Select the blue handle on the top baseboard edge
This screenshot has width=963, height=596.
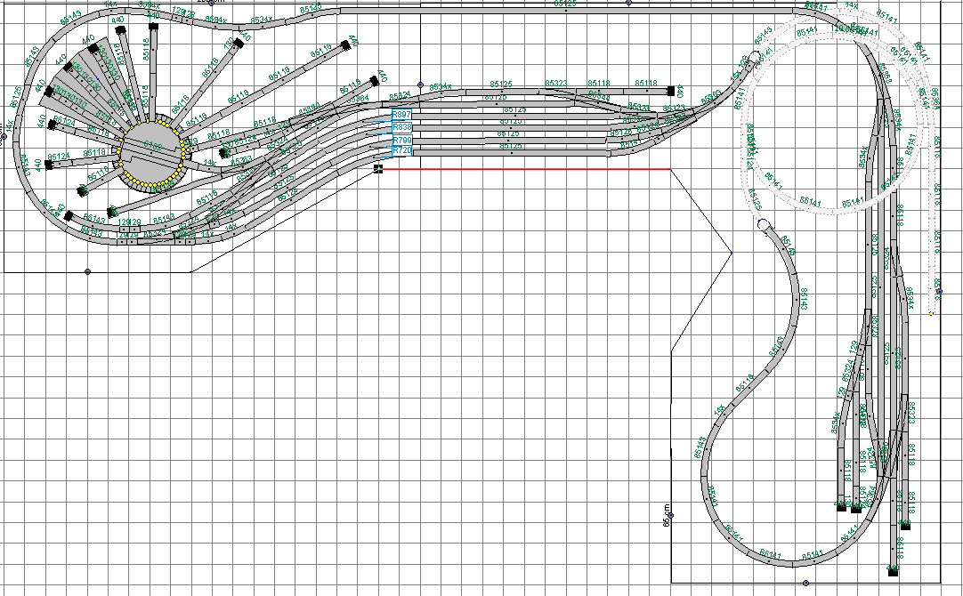(x=628, y=3)
